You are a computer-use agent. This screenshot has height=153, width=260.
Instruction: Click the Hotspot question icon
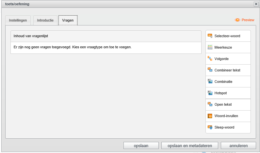tap(210, 93)
